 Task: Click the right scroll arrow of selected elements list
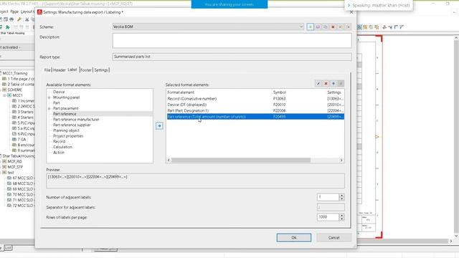tap(341, 161)
